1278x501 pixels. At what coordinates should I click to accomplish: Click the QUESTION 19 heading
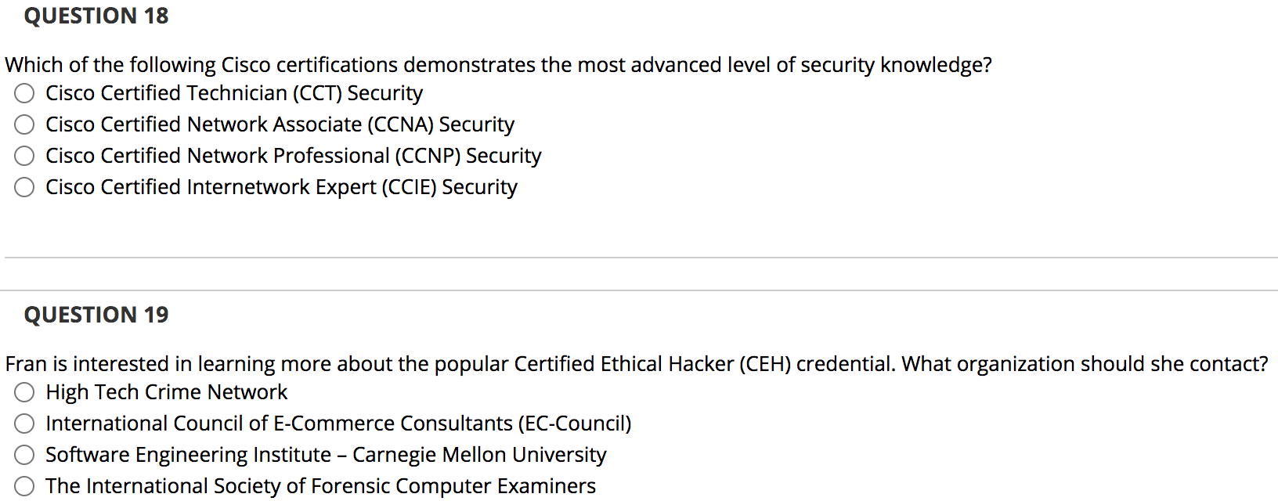pyautogui.click(x=96, y=315)
